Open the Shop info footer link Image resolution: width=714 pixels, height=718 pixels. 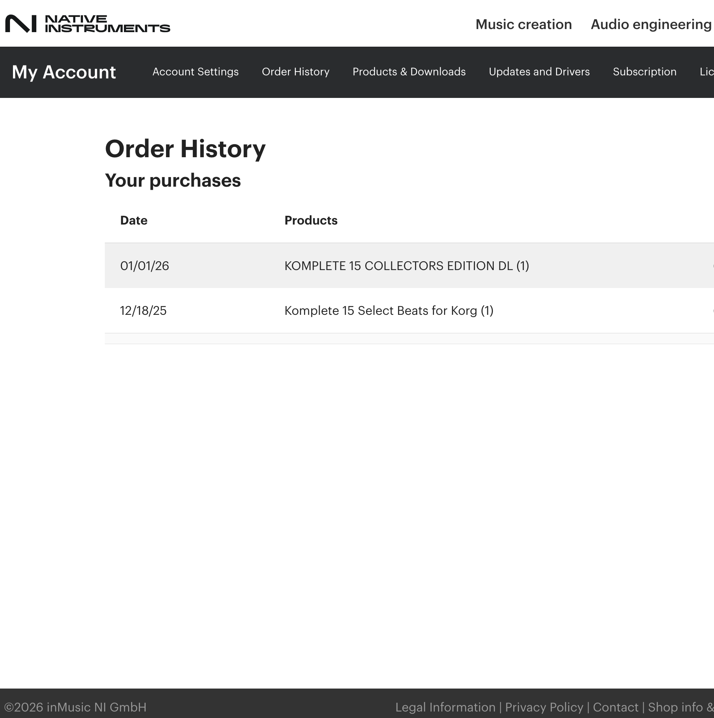680,707
